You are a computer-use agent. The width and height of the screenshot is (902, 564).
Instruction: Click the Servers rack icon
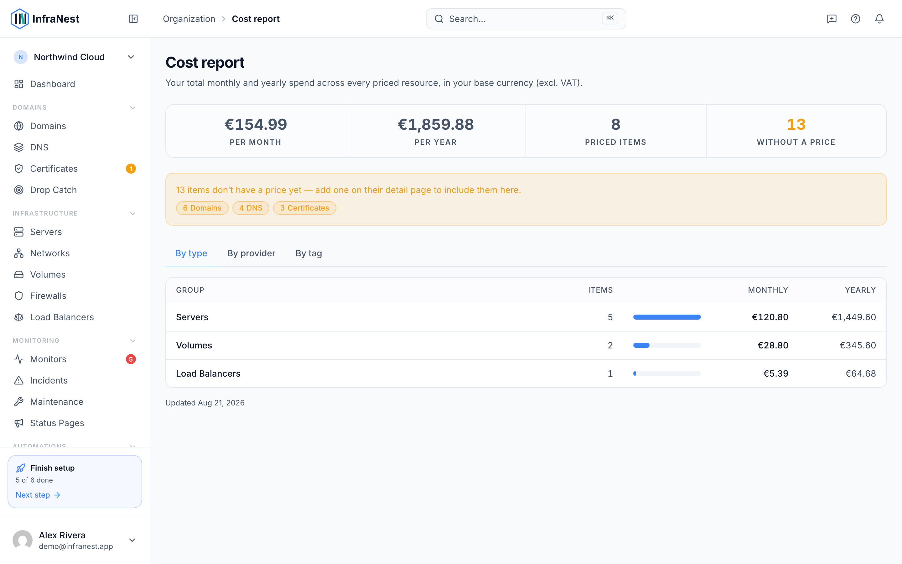(x=19, y=232)
